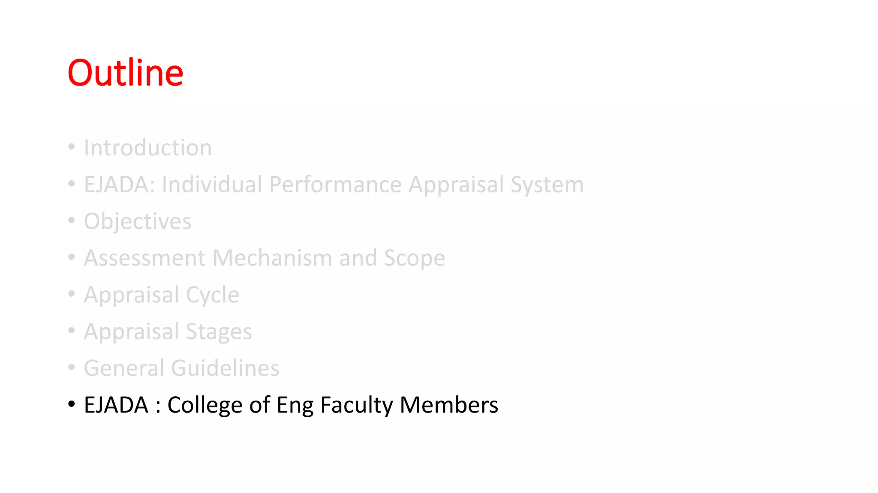Click the Appraisal Stages outline item
The width and height of the screenshot is (878, 493).
168,332
